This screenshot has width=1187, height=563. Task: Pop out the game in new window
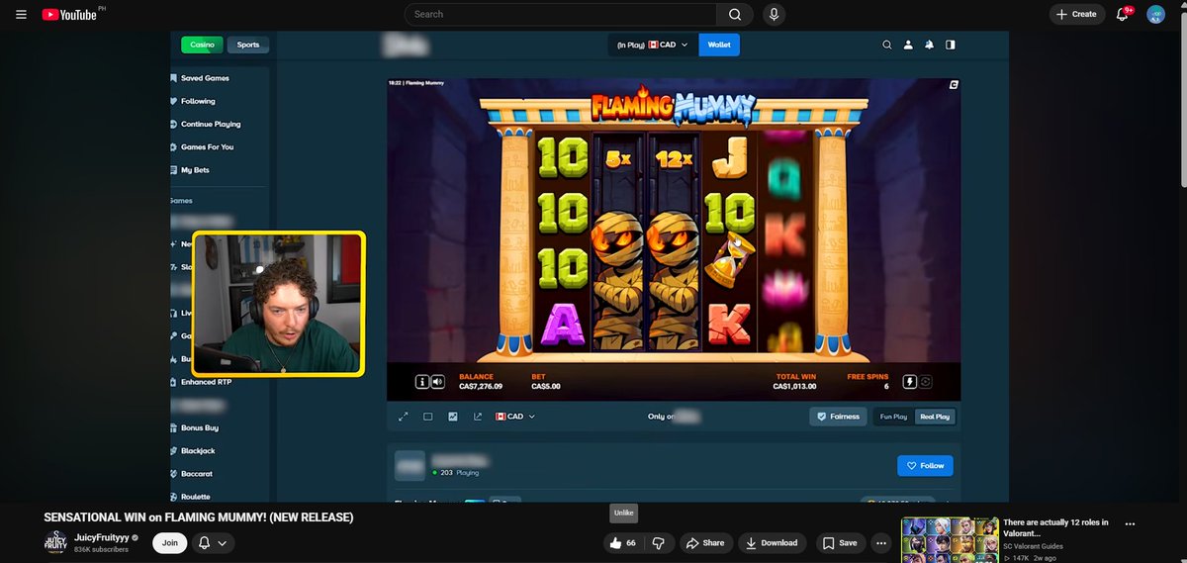pos(478,417)
